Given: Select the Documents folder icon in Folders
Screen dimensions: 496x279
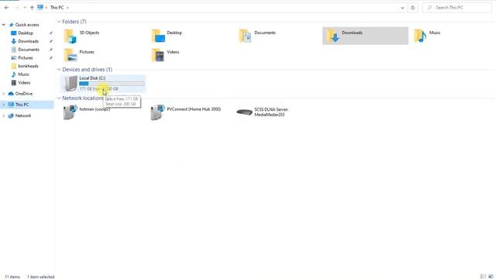Looking at the screenshot, I should point(245,36).
